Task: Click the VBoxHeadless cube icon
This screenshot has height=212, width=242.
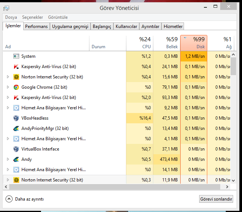Action: (16, 118)
